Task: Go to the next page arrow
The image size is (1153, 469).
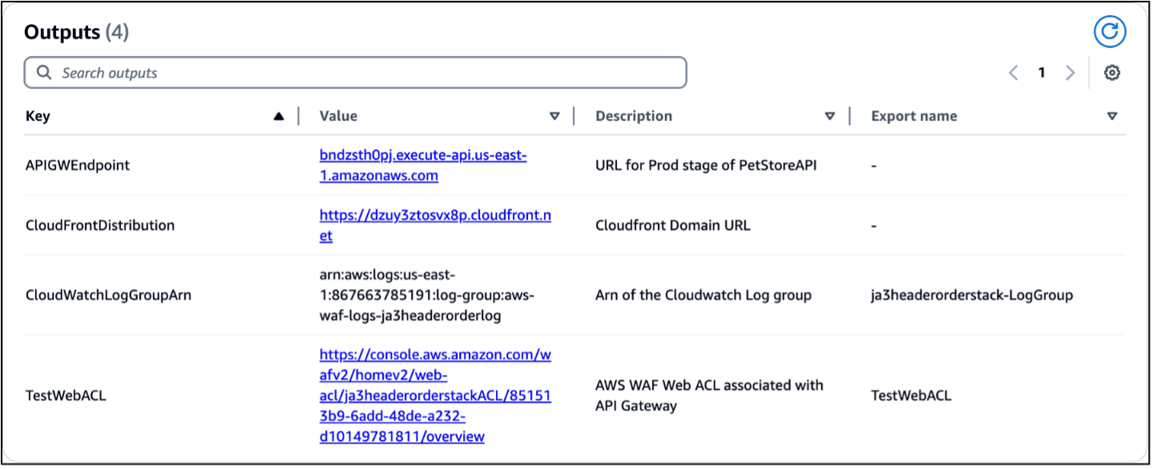Action: pyautogui.click(x=1070, y=72)
